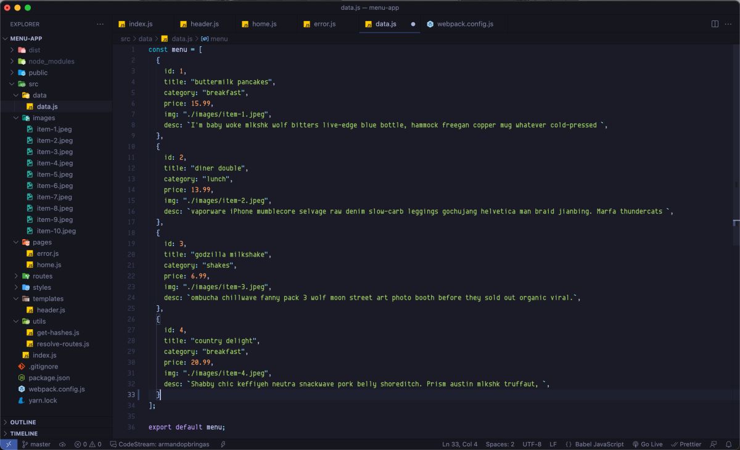Open data.js in file explorer tree
This screenshot has height=450, width=740.
tap(56, 107)
